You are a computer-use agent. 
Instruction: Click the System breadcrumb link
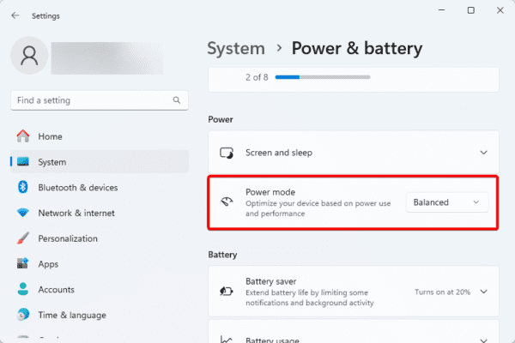pyautogui.click(x=236, y=48)
